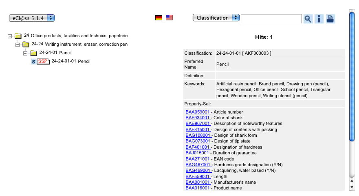
Task: Open the BAF934001 Color of shank link
Action: 198,118
